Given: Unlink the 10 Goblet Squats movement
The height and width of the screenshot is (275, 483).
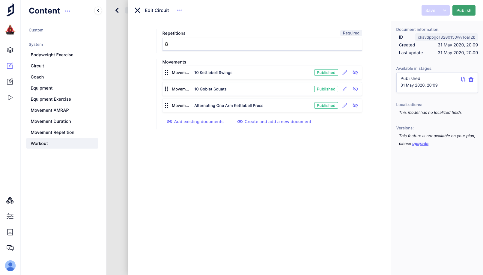Looking at the screenshot, I should click(355, 89).
